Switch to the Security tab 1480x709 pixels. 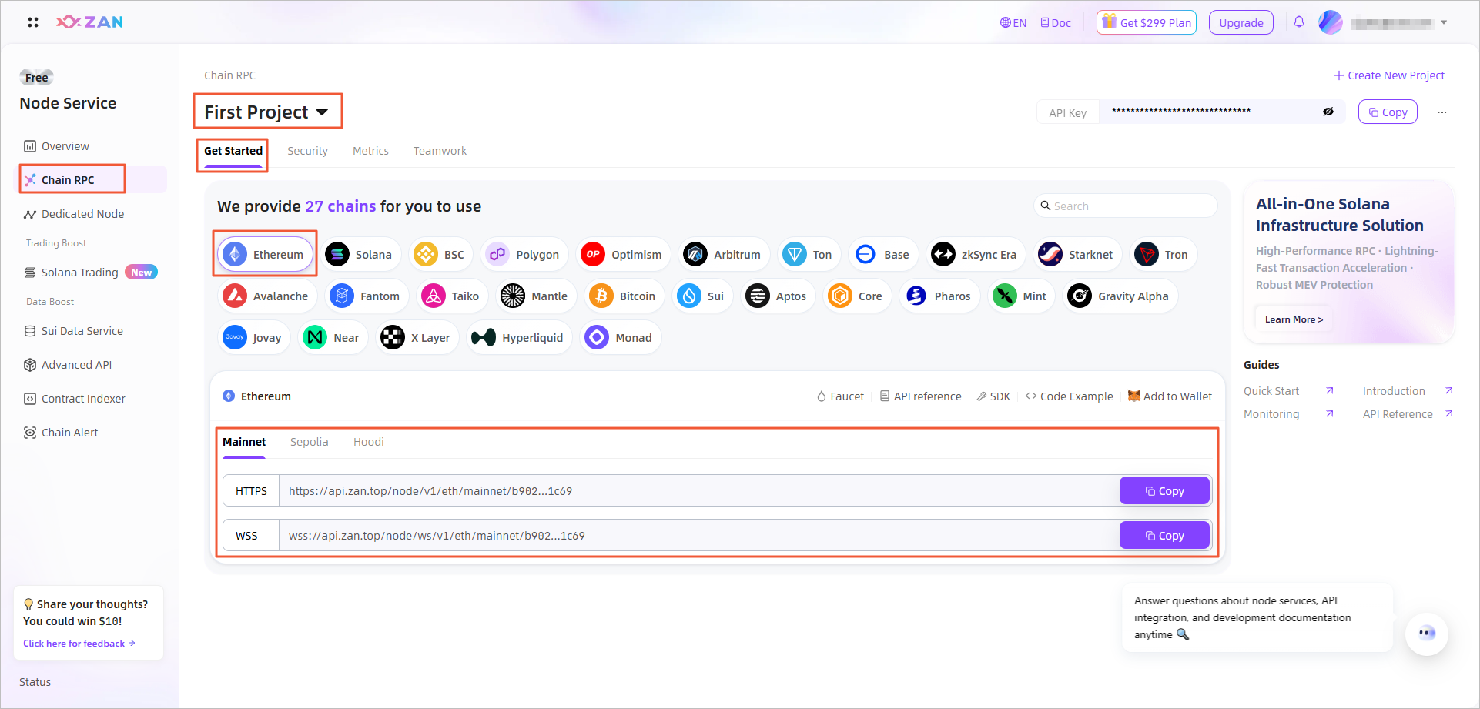[x=307, y=151]
